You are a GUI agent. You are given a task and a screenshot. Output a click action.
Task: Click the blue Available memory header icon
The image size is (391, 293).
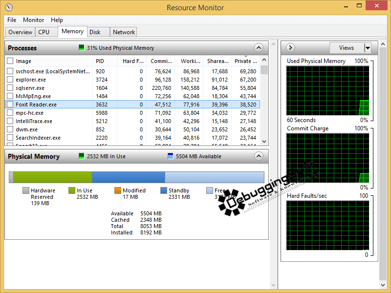(170, 156)
